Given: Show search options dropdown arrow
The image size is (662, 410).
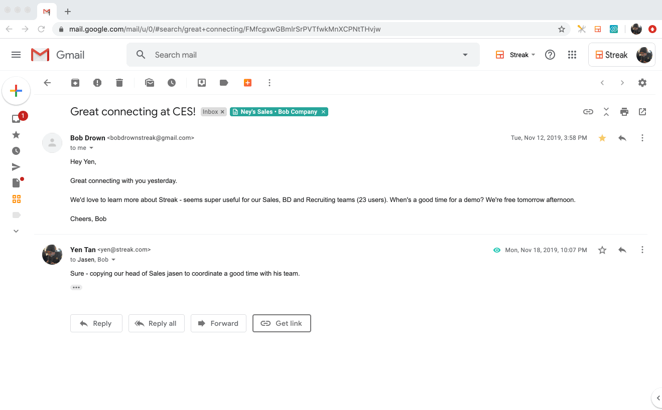Looking at the screenshot, I should click(x=465, y=55).
